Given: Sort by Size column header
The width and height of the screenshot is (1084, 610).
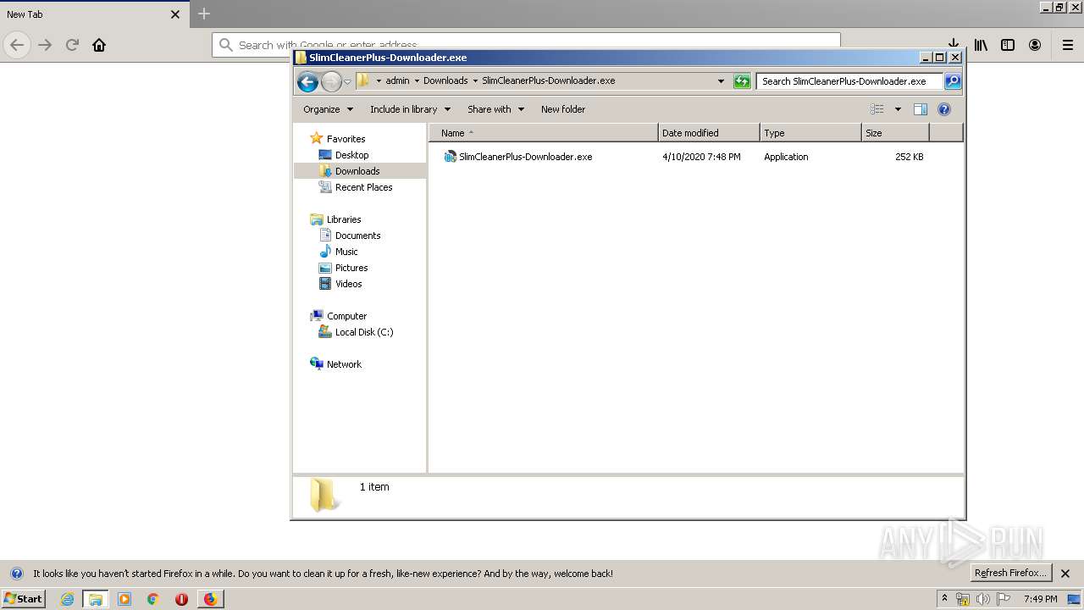Looking at the screenshot, I should [895, 133].
